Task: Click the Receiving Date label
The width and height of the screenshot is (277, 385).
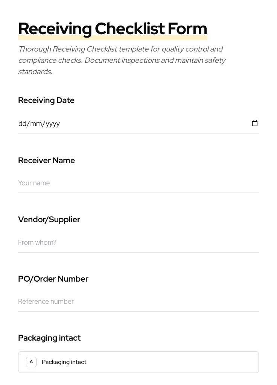Action: (46, 100)
